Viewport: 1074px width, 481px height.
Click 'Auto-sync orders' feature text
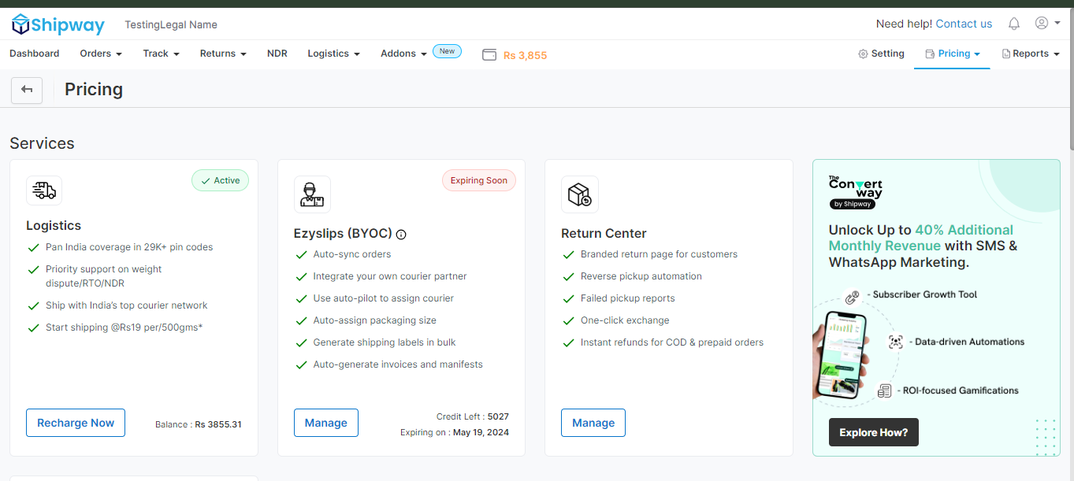[x=352, y=254]
